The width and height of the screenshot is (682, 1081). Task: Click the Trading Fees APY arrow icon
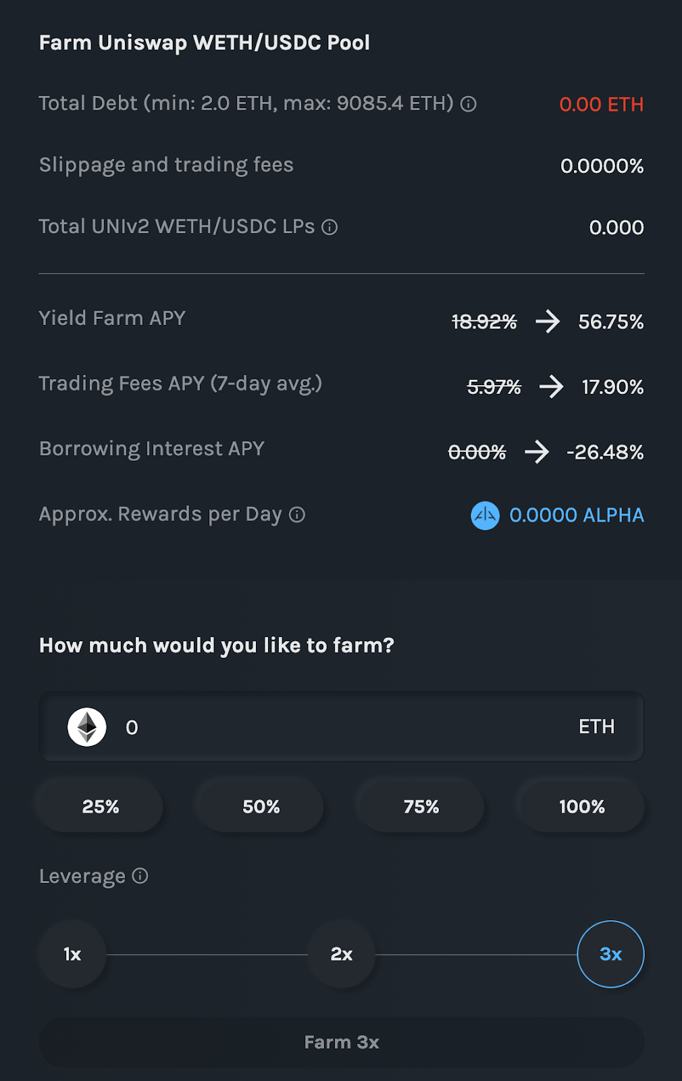click(551, 386)
